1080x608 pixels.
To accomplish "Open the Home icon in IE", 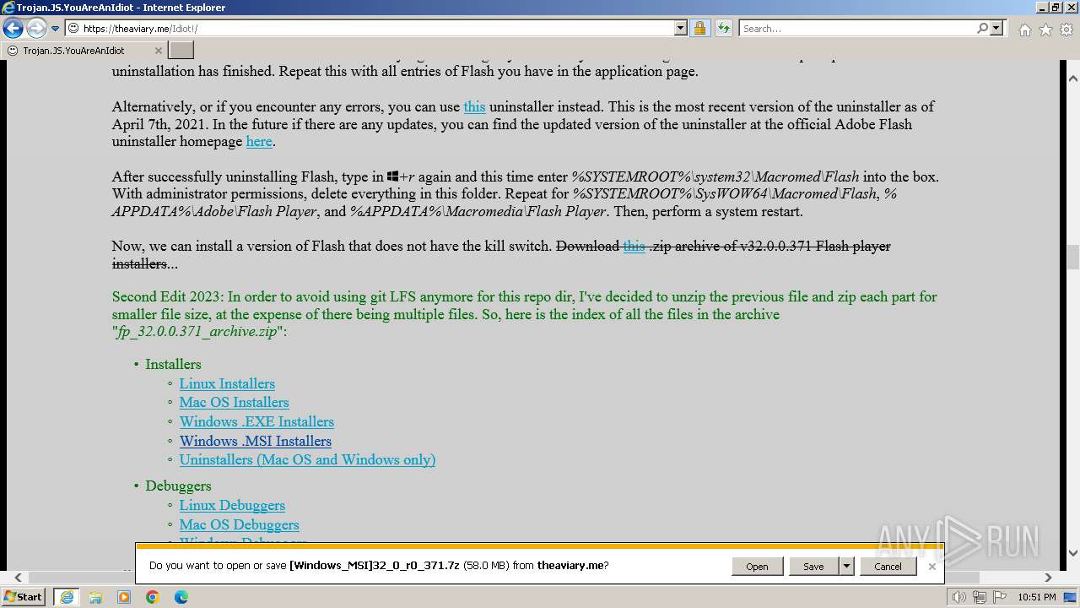I will tap(1024, 30).
